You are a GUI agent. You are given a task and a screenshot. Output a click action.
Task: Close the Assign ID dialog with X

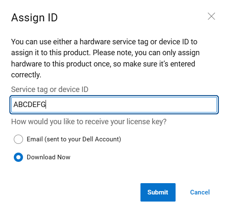click(211, 16)
